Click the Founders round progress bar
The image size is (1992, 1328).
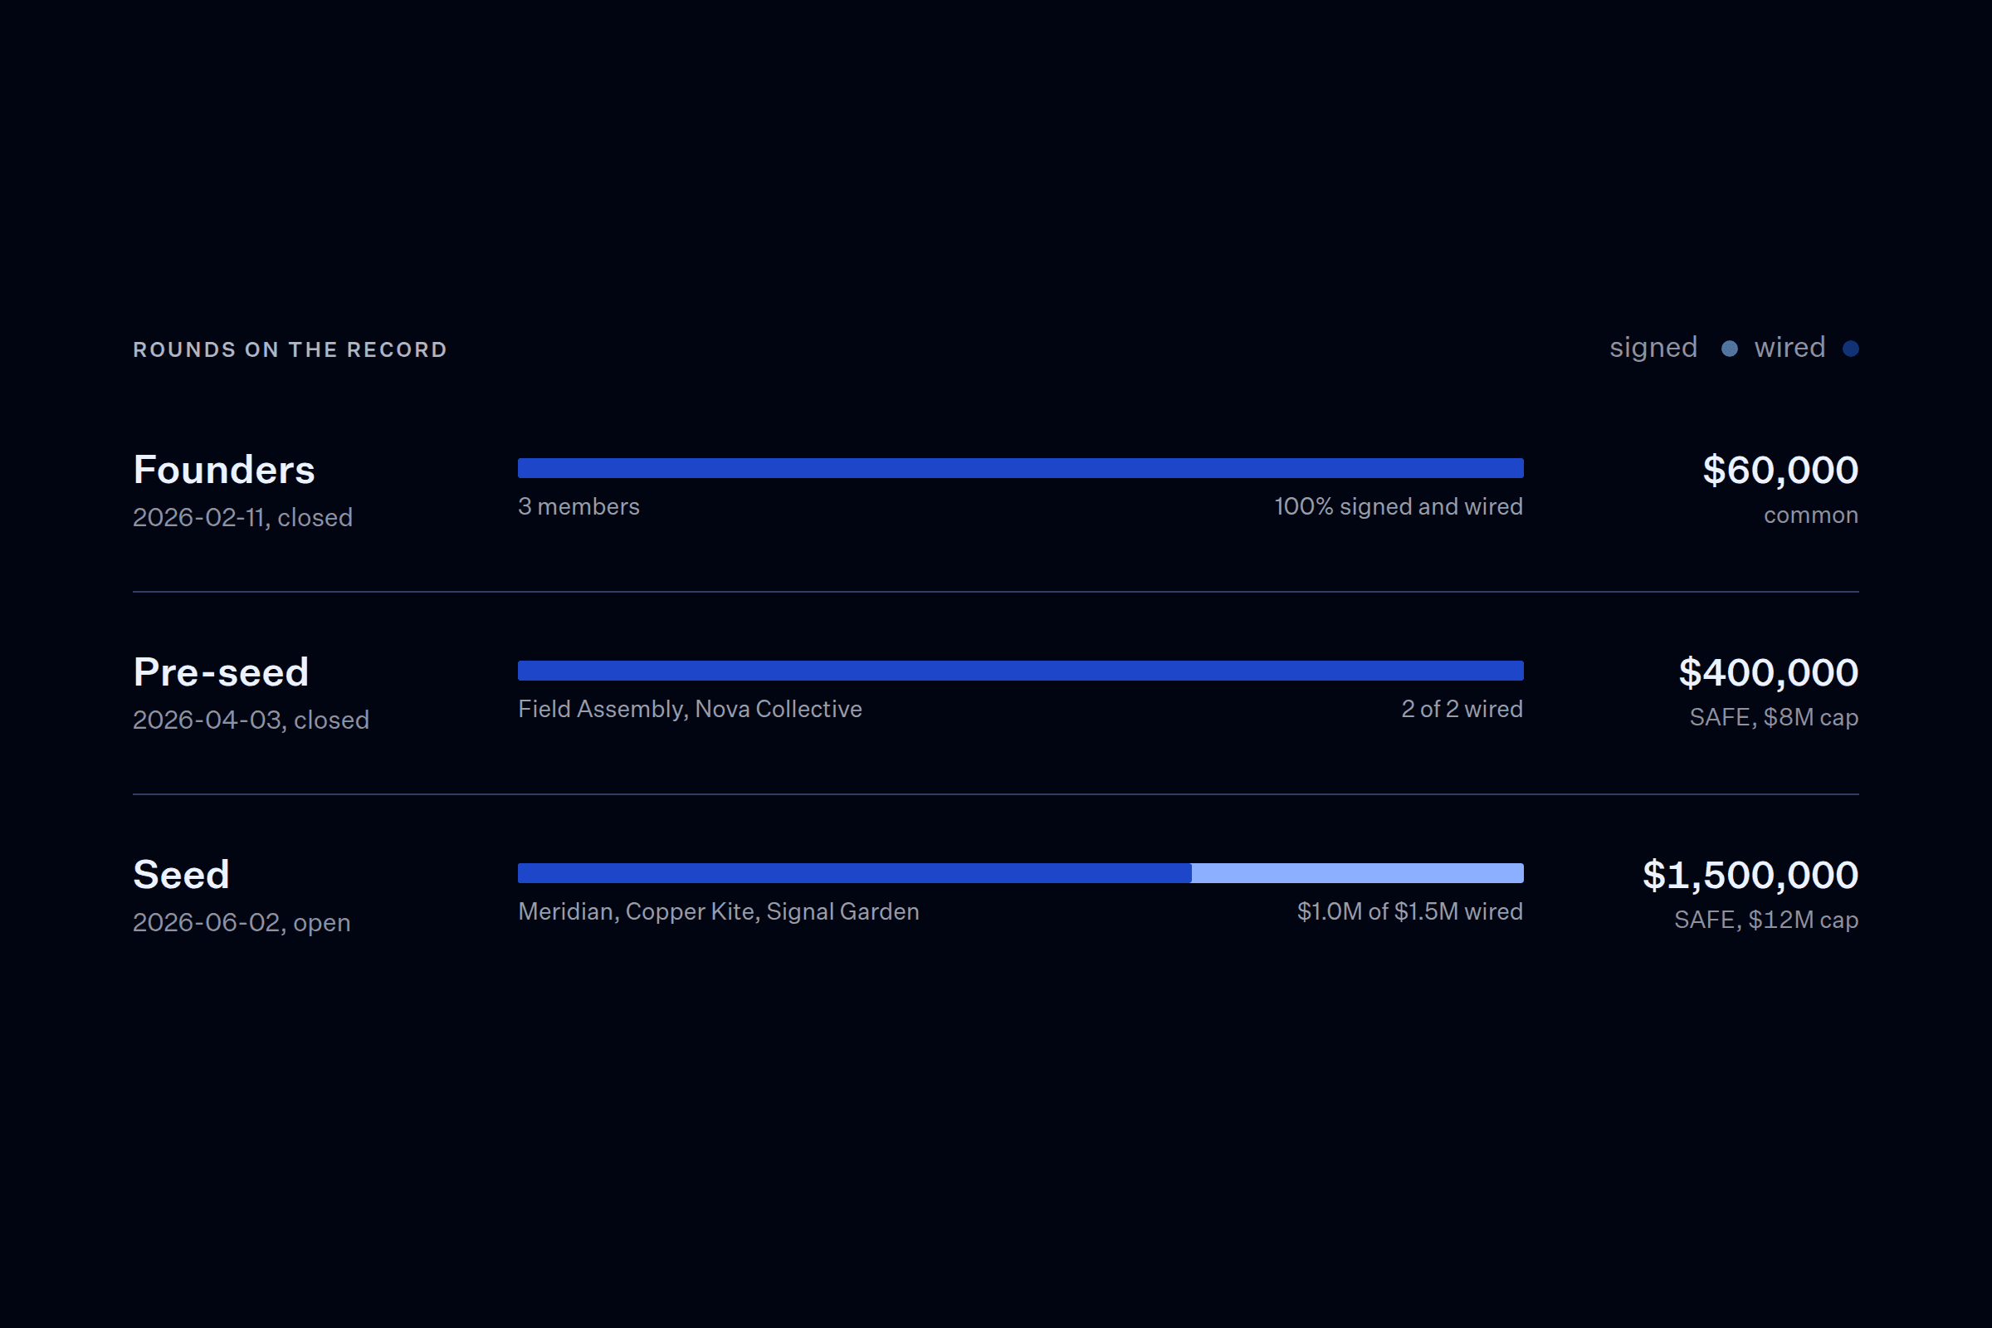click(1021, 468)
